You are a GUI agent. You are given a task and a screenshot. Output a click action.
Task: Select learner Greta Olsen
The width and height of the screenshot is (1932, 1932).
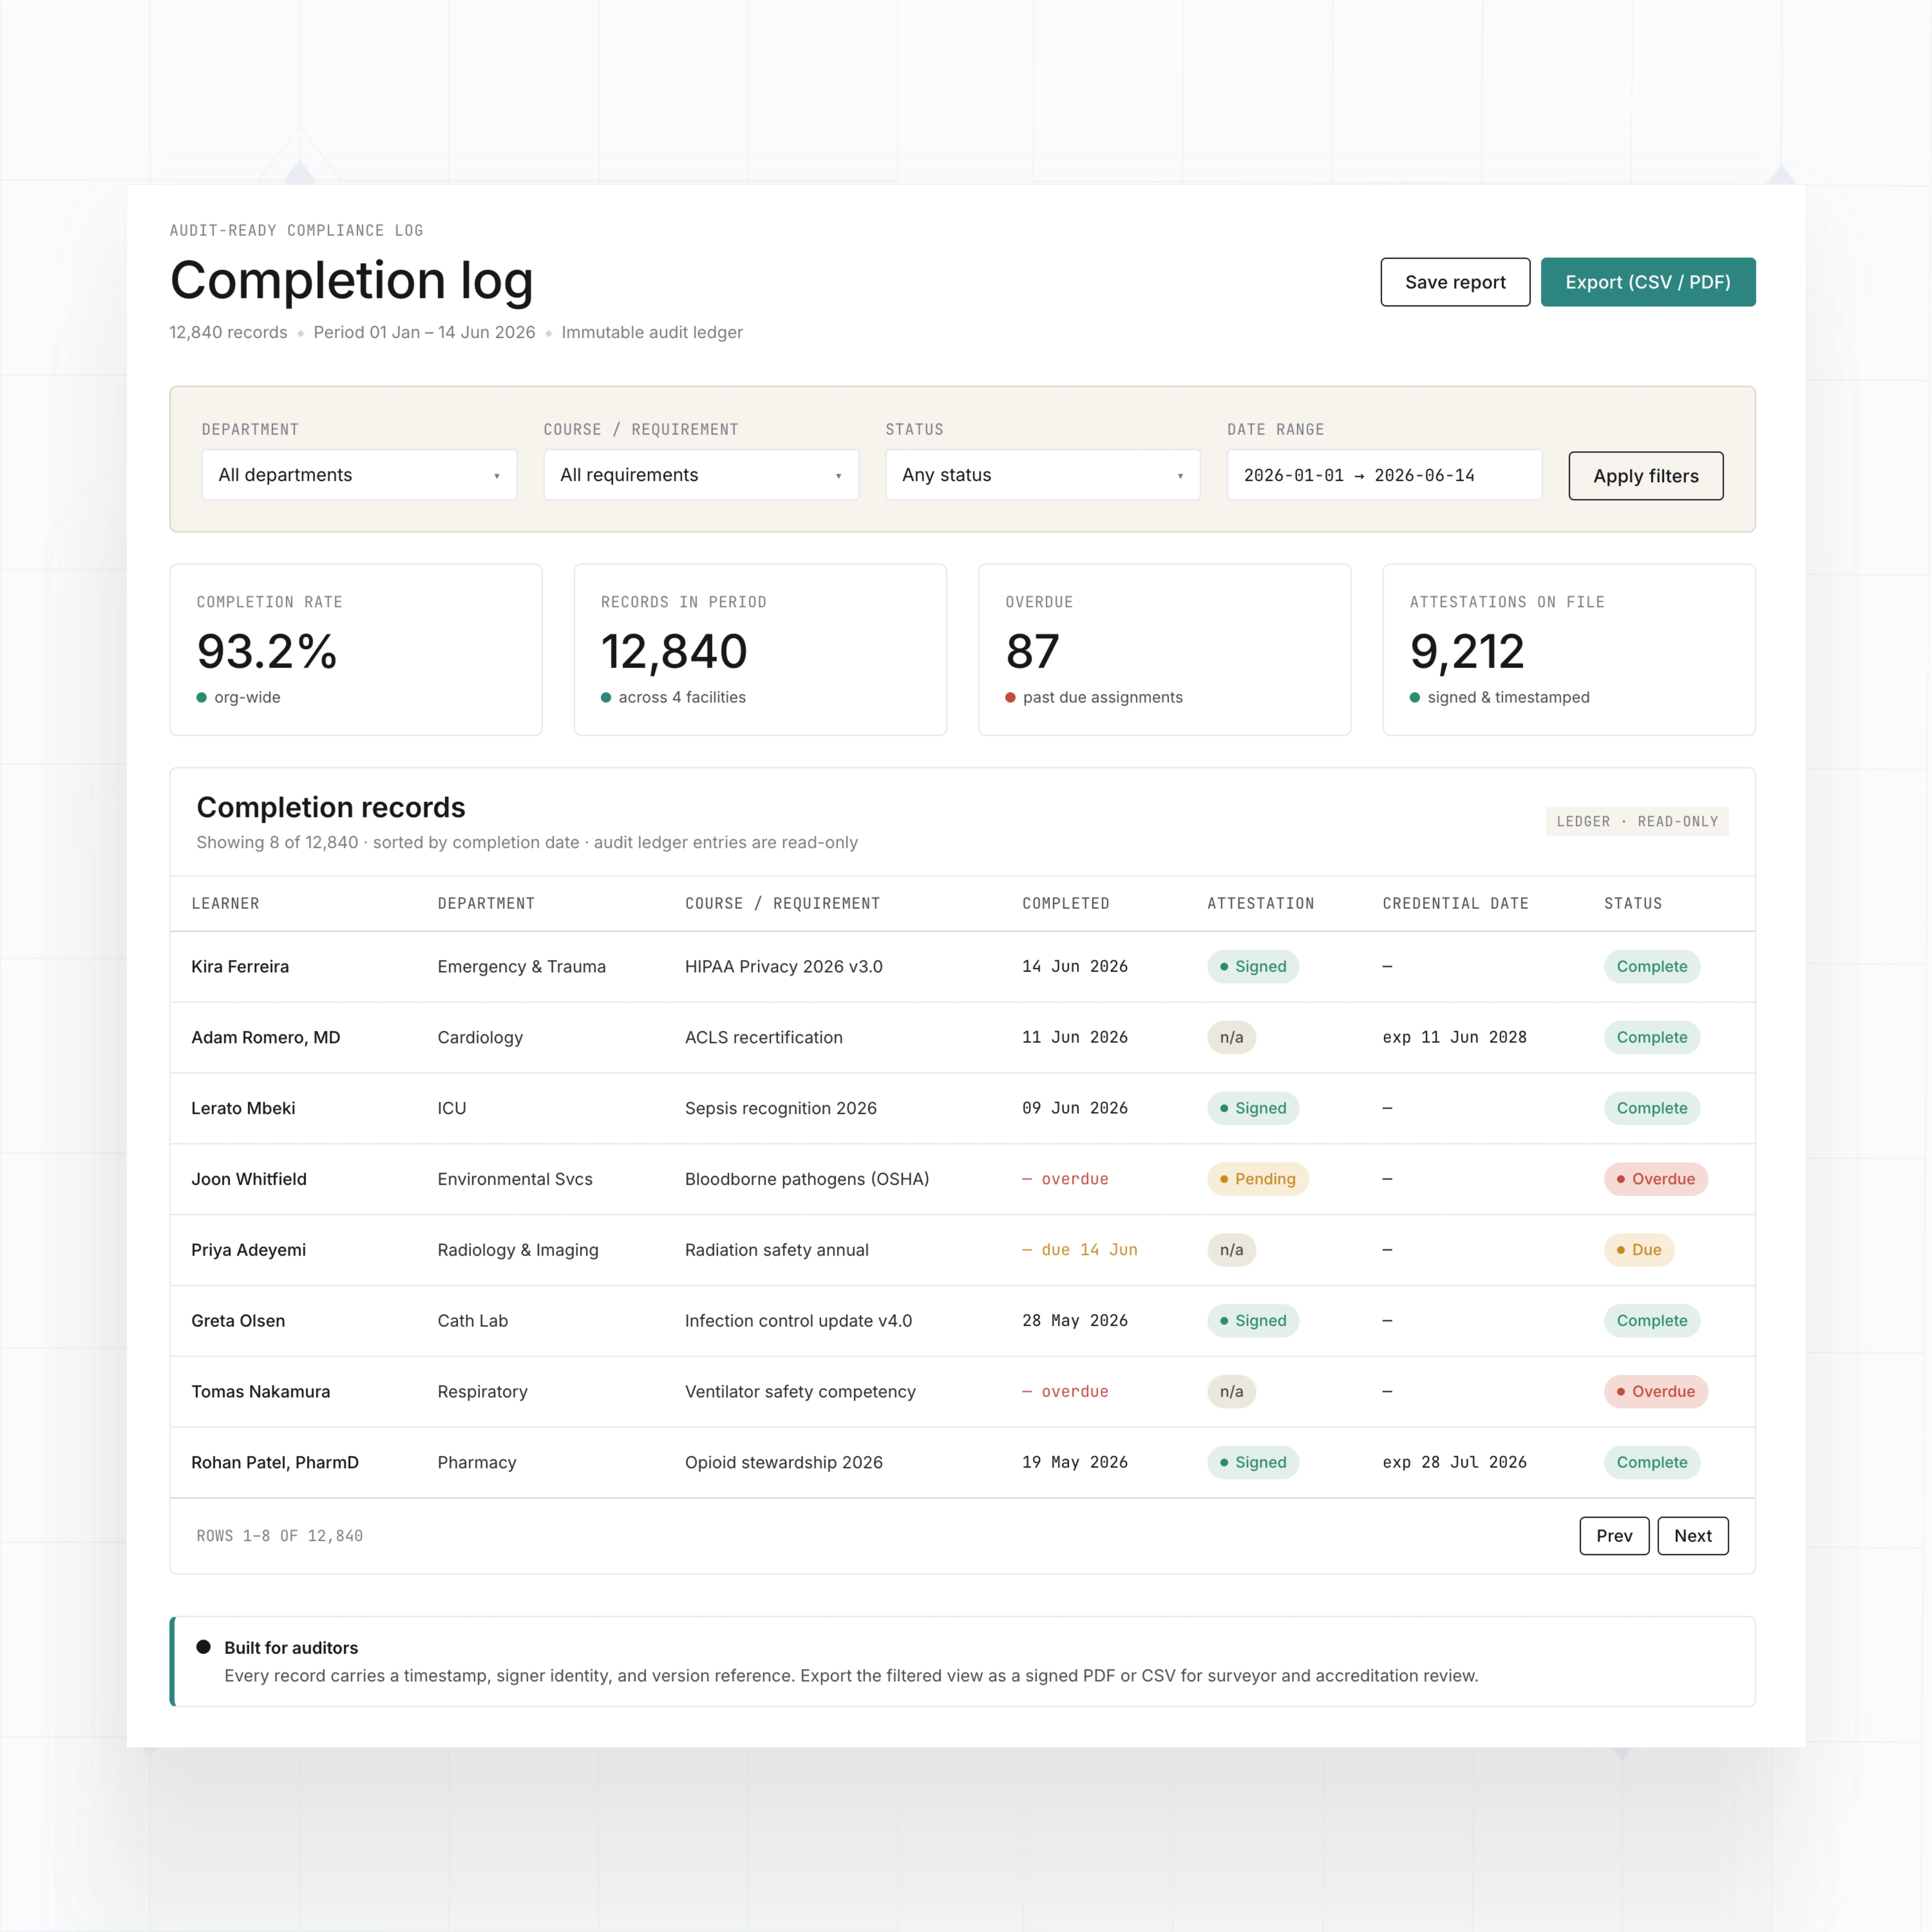tap(238, 1321)
